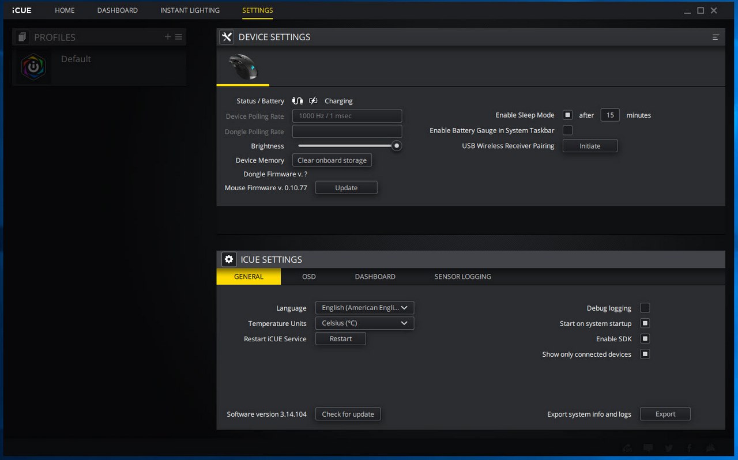Uncheck Show only connected devices
Screen dimensions: 738x460
point(645,354)
